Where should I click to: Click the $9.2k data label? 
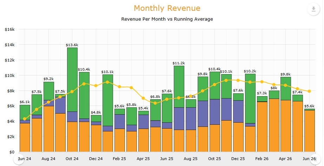[48, 79]
